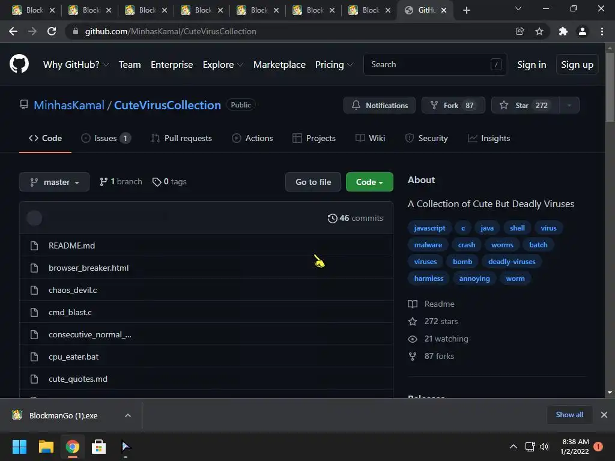Image resolution: width=615 pixels, height=461 pixels.
Task: Click Go to file button
Action: pos(313,182)
